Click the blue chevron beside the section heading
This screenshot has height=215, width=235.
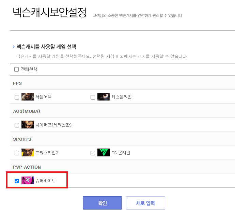[x=14, y=47]
